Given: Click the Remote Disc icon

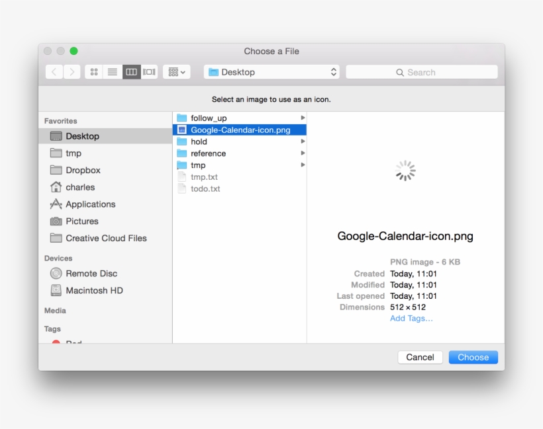Looking at the screenshot, I should pyautogui.click(x=56, y=274).
